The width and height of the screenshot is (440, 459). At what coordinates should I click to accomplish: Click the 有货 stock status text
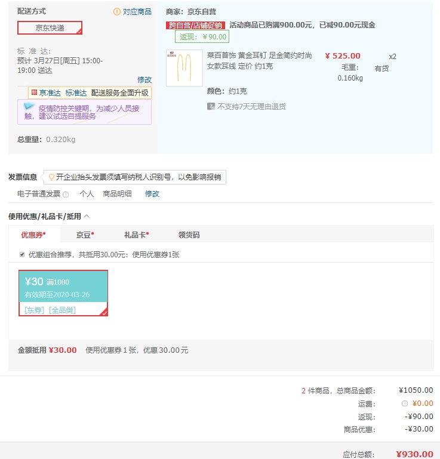pos(381,69)
